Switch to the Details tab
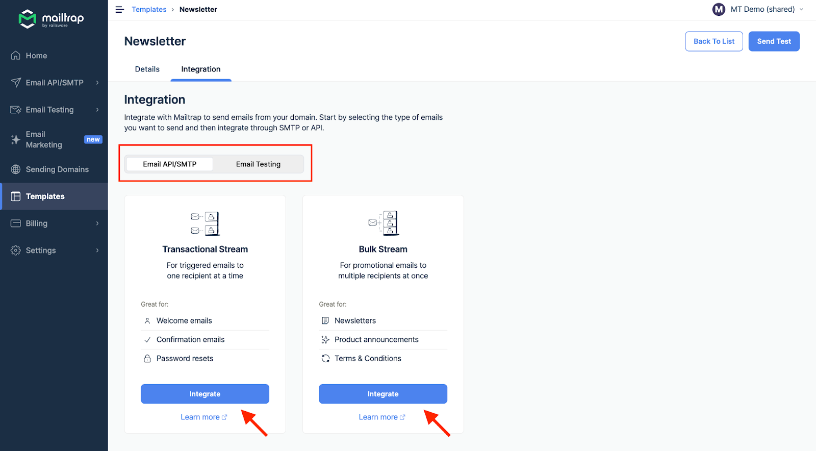Screen dimensions: 816x451 147,69
